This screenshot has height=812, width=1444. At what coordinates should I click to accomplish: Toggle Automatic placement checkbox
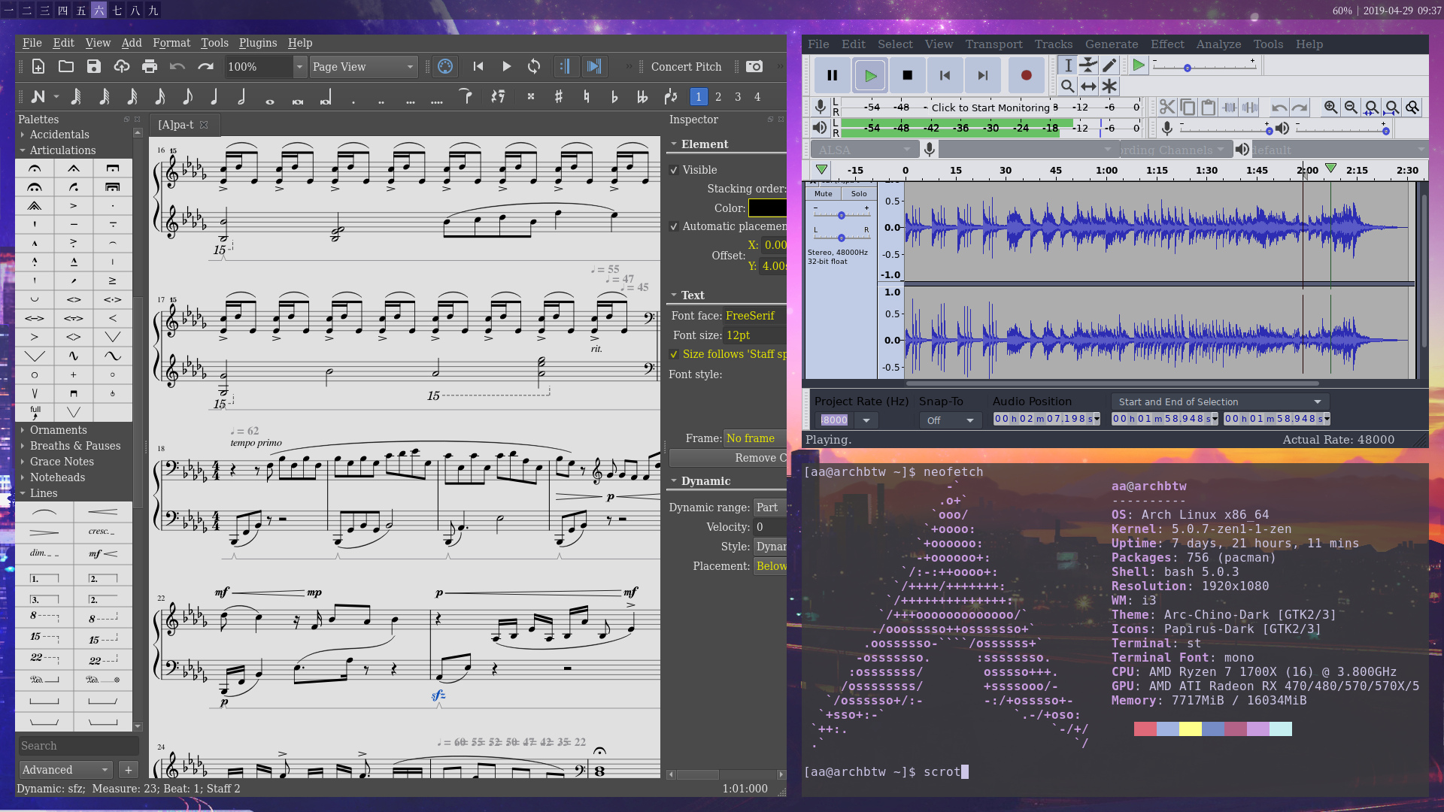pos(674,226)
